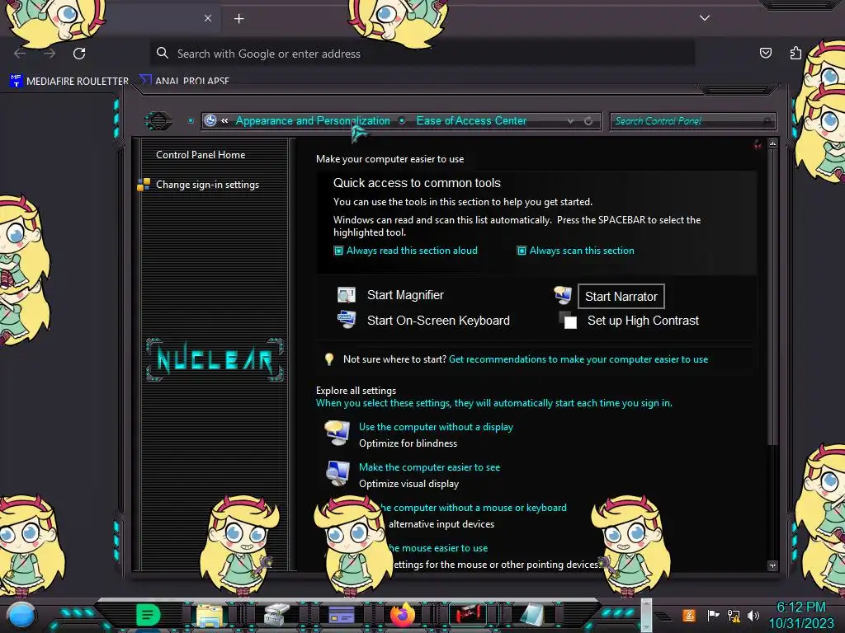Click the browser address bar
The image size is (845, 633).
[422, 54]
